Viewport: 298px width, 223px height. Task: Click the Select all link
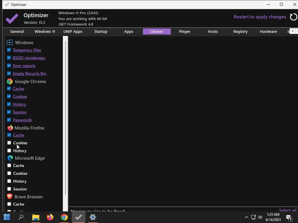pyautogui.click(x=288, y=210)
